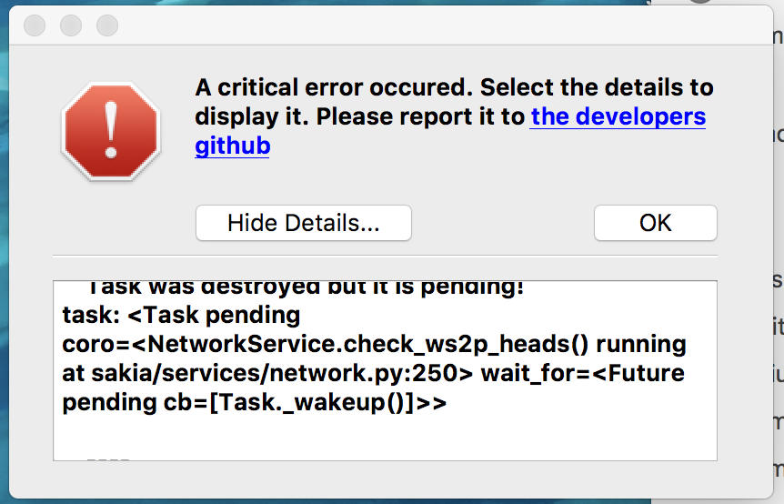This screenshot has width=784, height=504.
Task: Click the 'A critical error occured' heading text
Action: click(x=334, y=87)
